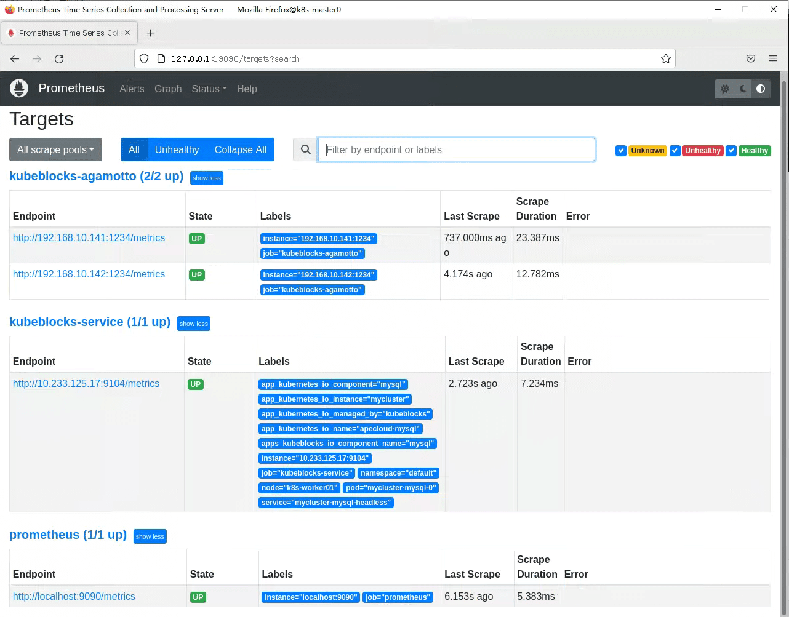Viewport: 789px width, 617px height.
Task: Click the instance="10.233.125.17:9104" label
Action: pyautogui.click(x=315, y=458)
